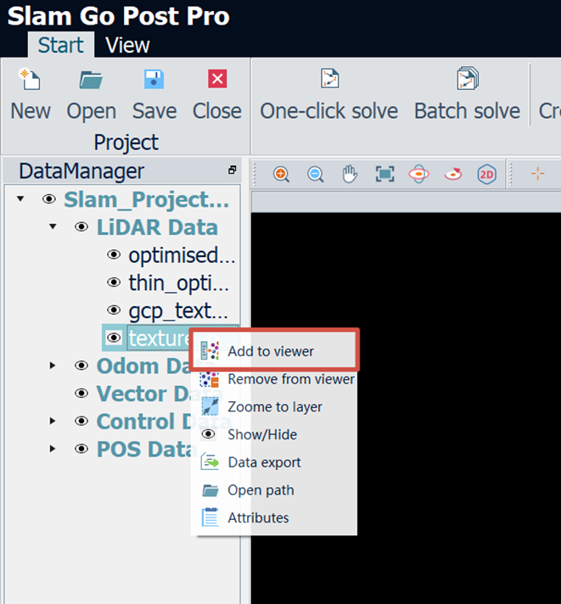Save the project with the floppy icon
The width and height of the screenshot is (561, 604).
tap(154, 79)
